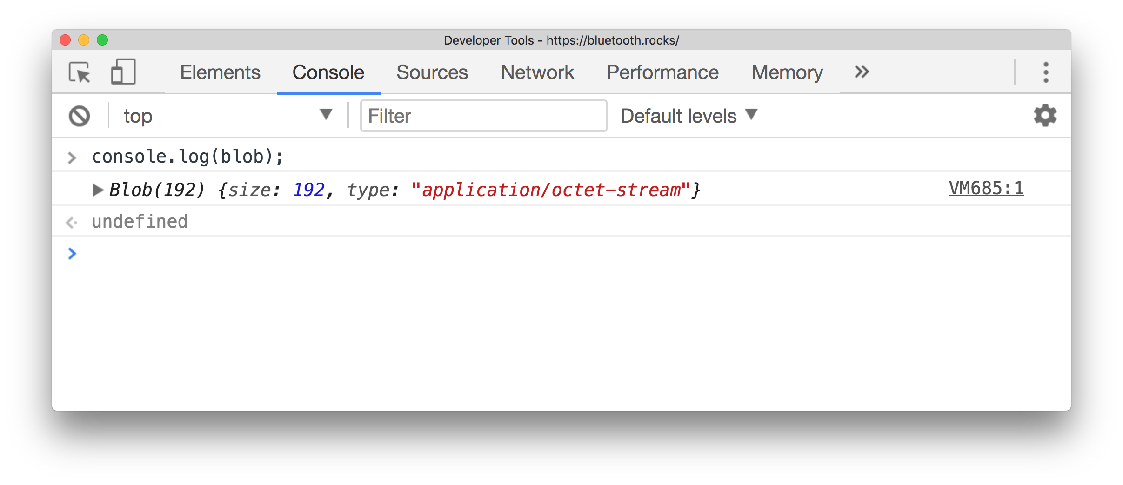Switch to the Elements tab

click(x=220, y=72)
